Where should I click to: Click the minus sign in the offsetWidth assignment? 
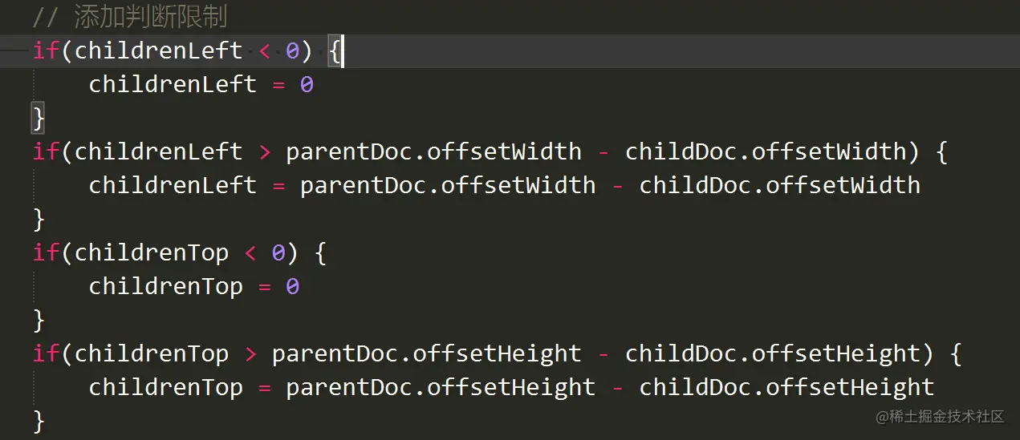click(x=618, y=185)
